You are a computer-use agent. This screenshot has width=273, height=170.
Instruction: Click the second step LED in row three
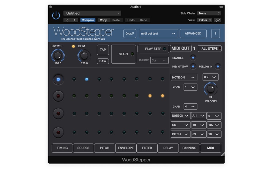point(86,114)
